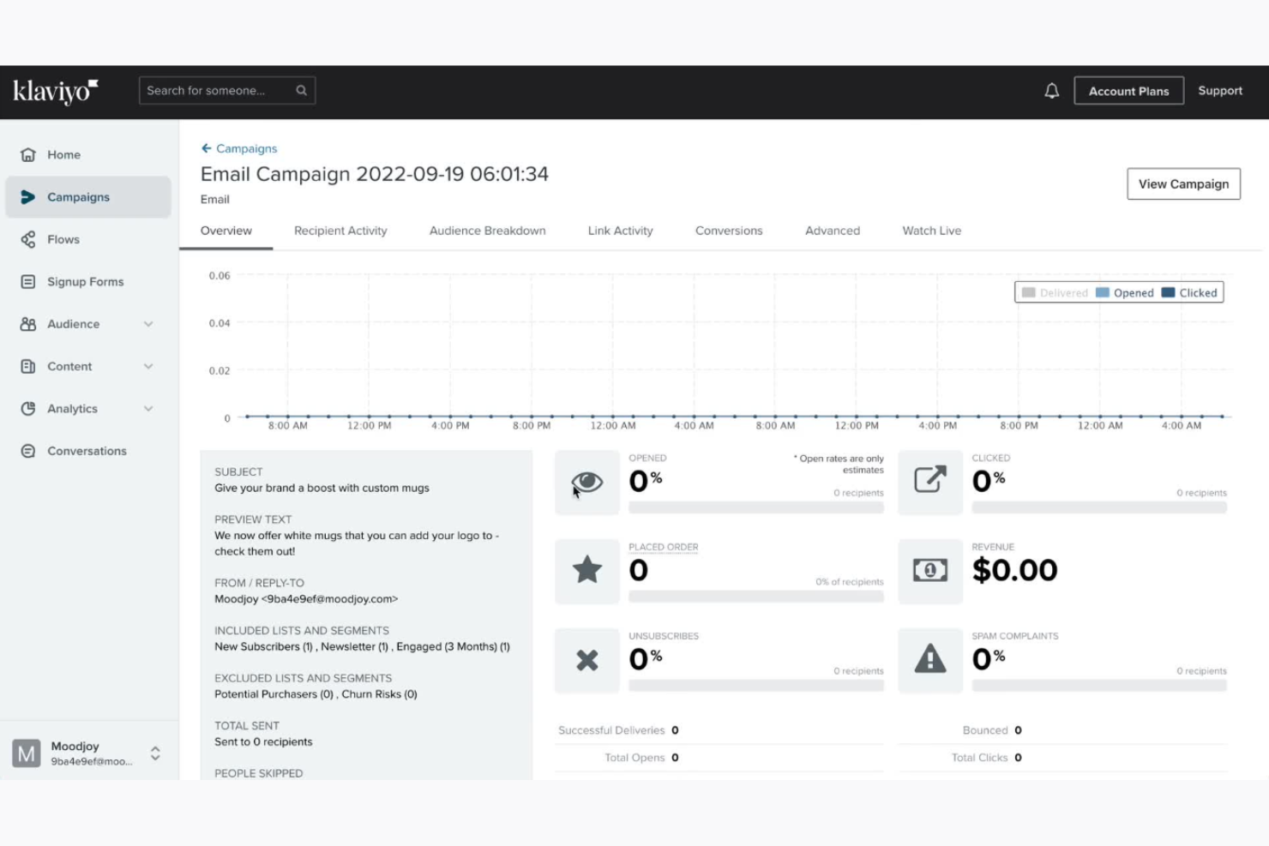The image size is (1269, 846).
Task: Open the Link Activity tab
Action: point(621,231)
